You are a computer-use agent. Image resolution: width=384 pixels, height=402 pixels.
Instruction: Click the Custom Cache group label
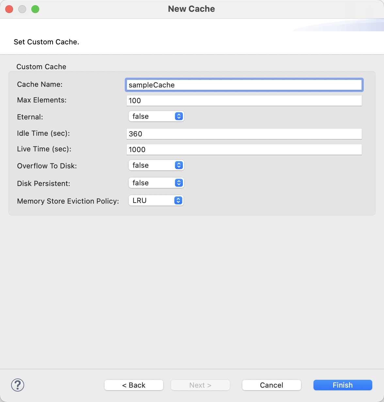point(41,67)
